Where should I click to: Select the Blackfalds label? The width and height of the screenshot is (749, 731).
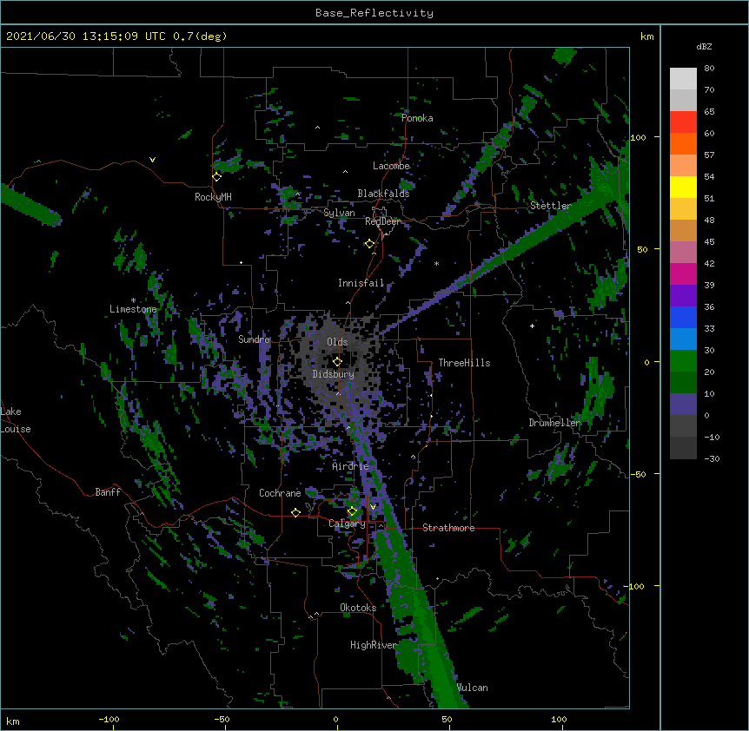coord(383,194)
